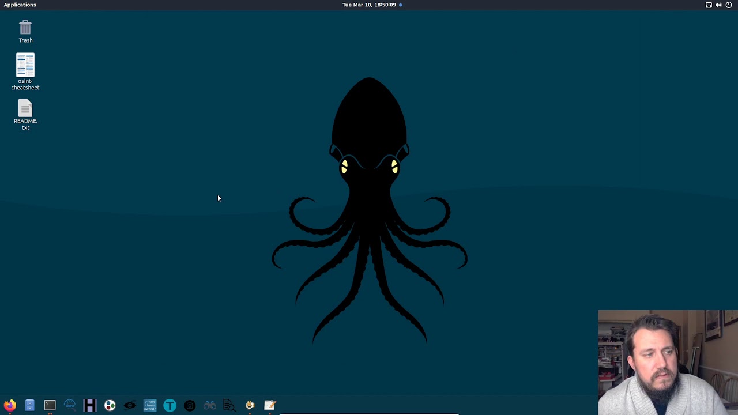Image resolution: width=738 pixels, height=415 pixels.
Task: Open the power session menu
Action: click(x=729, y=5)
